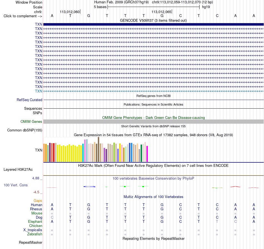
Task: Open '100 vertebrates Basewise Conservation by PhyloP' title
Action: click(x=153, y=178)
